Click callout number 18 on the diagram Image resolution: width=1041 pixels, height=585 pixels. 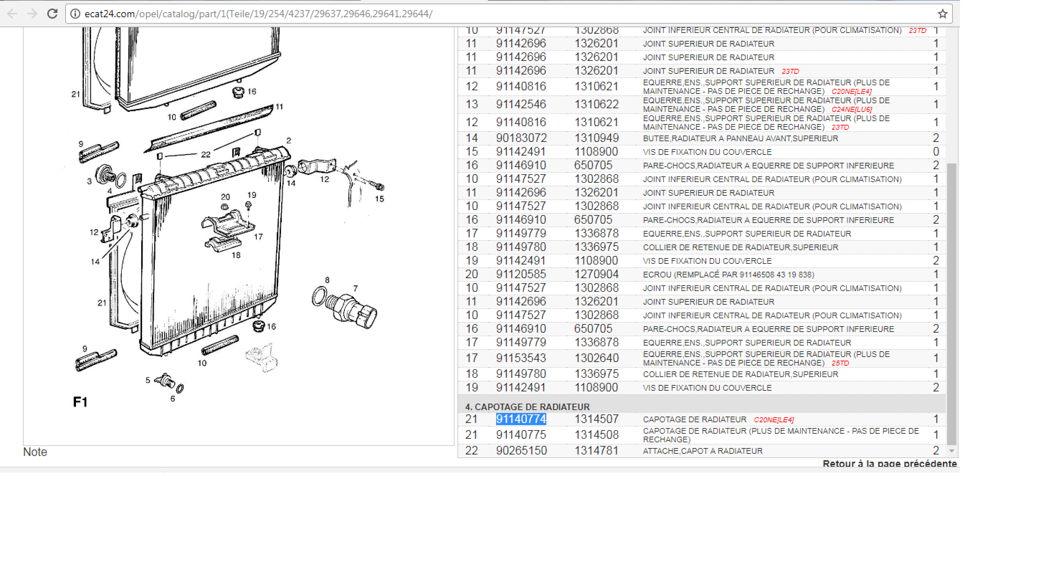[x=236, y=255]
